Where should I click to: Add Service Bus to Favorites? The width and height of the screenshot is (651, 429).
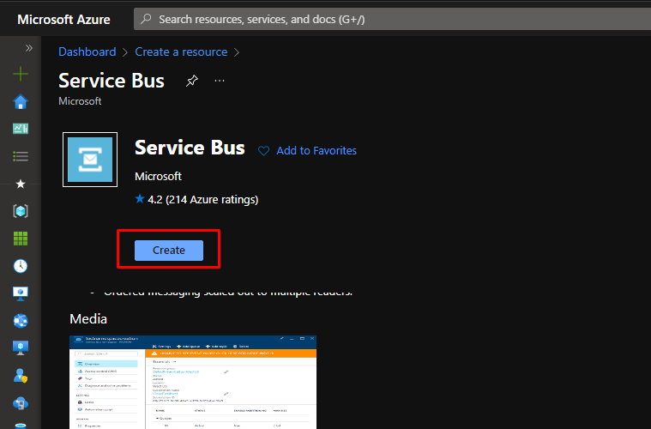307,150
